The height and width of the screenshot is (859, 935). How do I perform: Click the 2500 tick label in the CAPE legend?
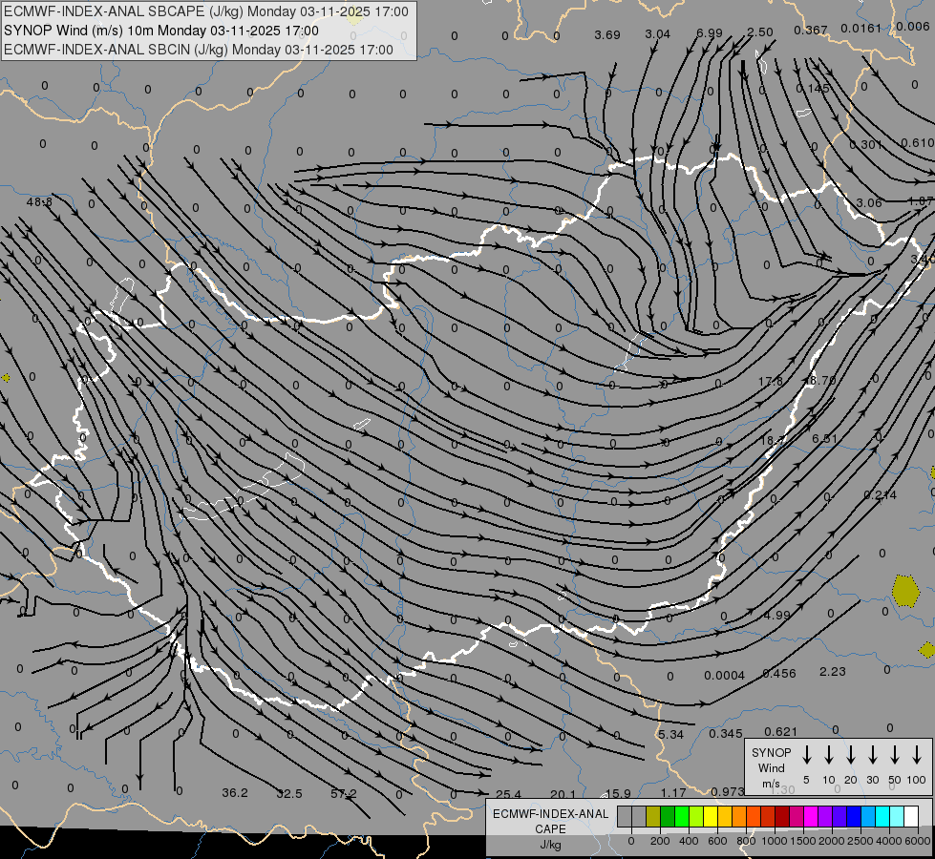(x=860, y=841)
